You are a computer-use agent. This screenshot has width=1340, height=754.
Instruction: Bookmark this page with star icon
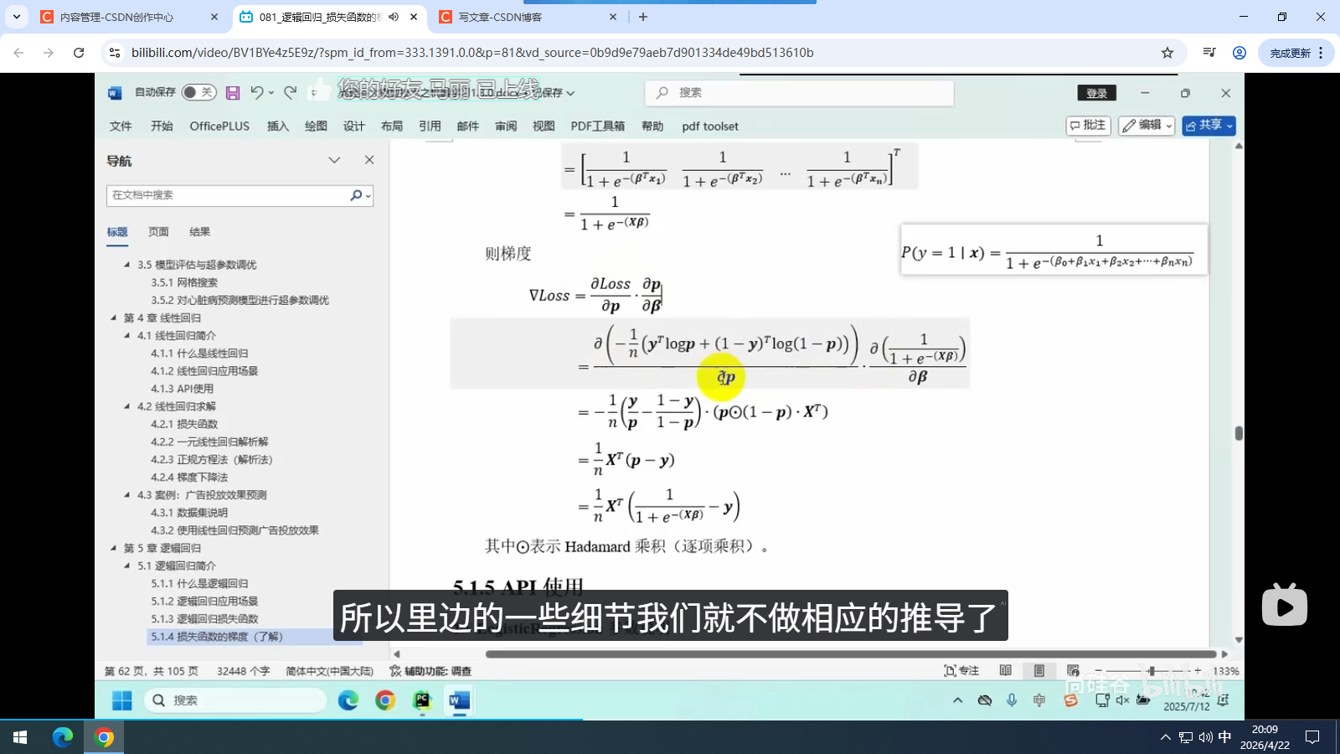pyautogui.click(x=1167, y=53)
